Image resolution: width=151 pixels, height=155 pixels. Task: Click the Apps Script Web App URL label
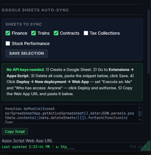pyautogui.click(x=27, y=140)
